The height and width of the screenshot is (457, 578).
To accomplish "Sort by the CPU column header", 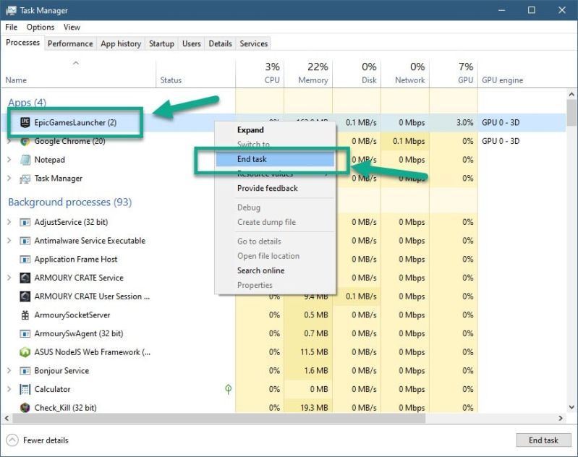I will (260, 72).
